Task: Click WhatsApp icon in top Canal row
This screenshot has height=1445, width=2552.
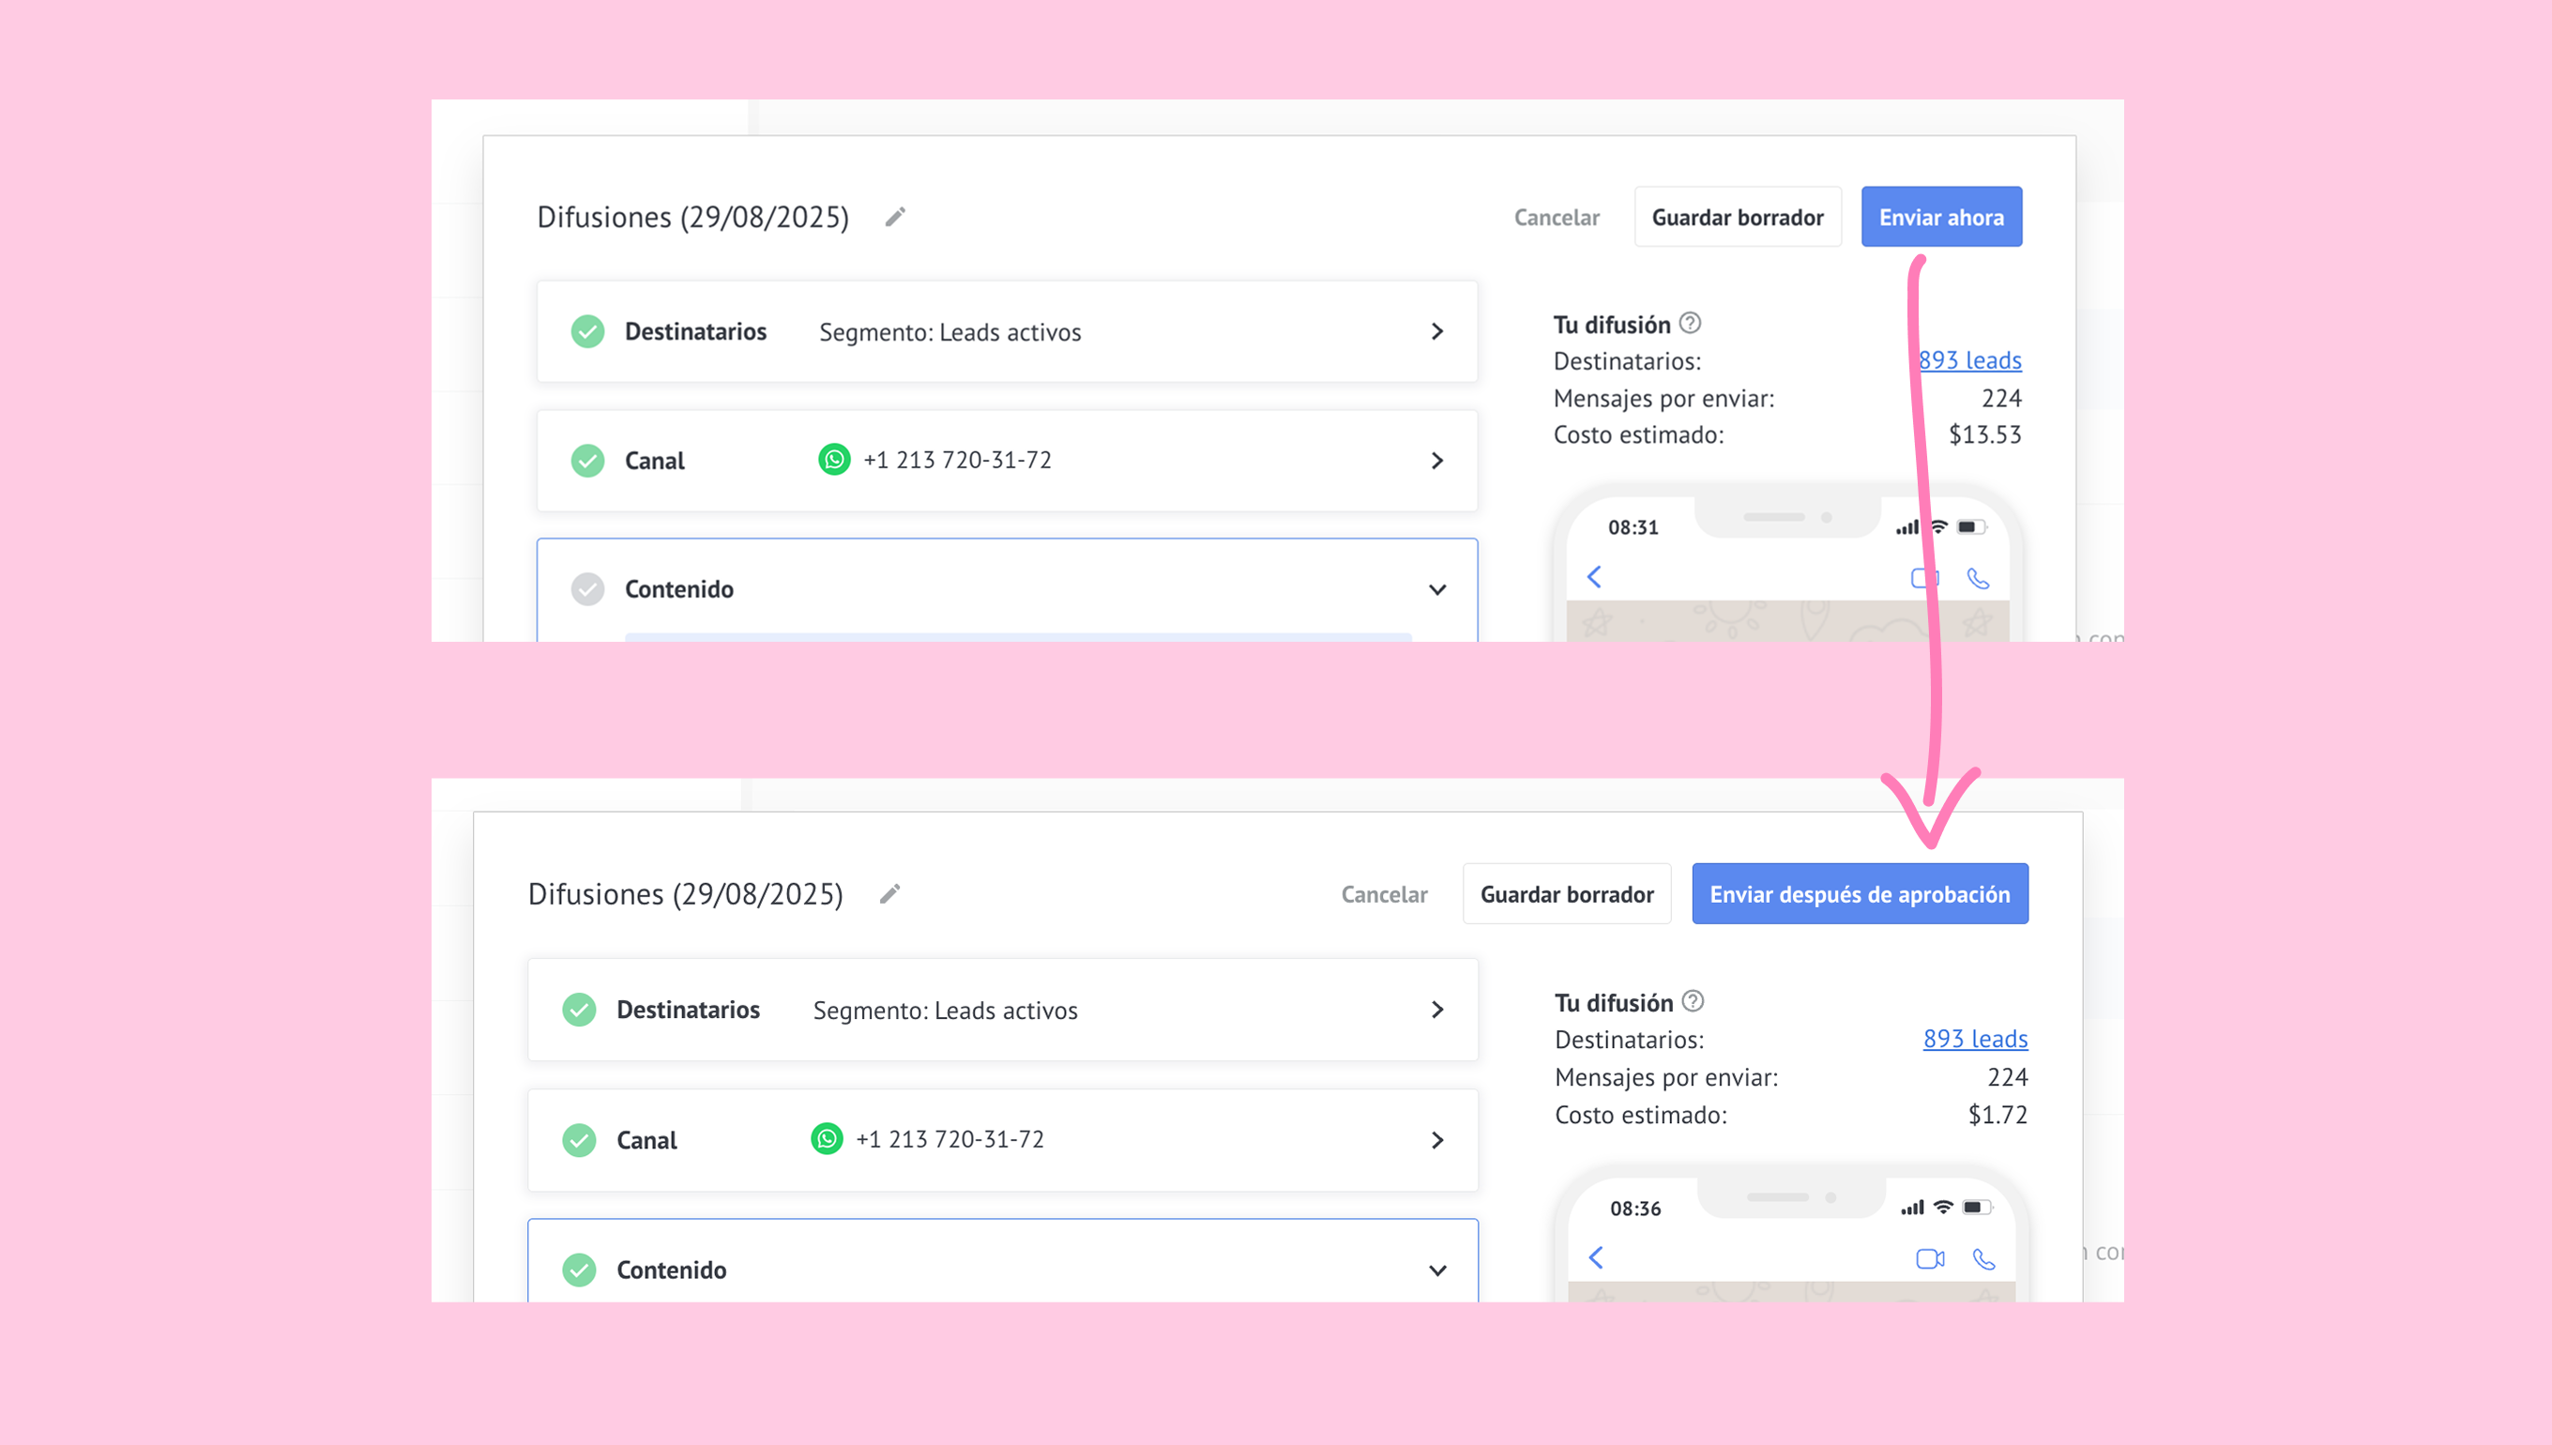Action: point(834,460)
